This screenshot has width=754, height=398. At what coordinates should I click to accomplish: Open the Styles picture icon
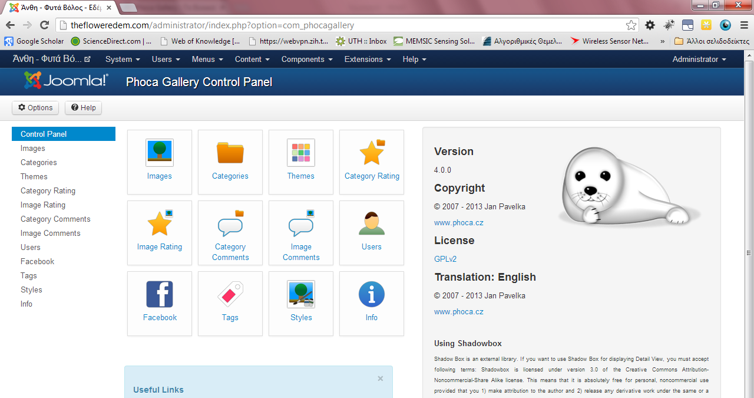click(301, 294)
